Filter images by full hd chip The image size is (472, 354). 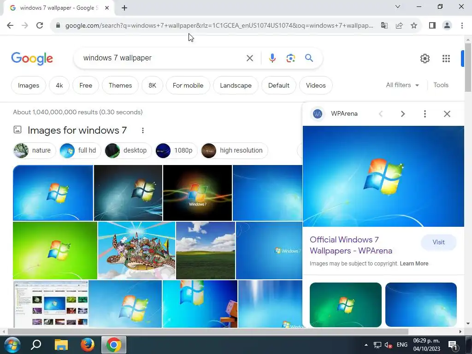click(80, 151)
